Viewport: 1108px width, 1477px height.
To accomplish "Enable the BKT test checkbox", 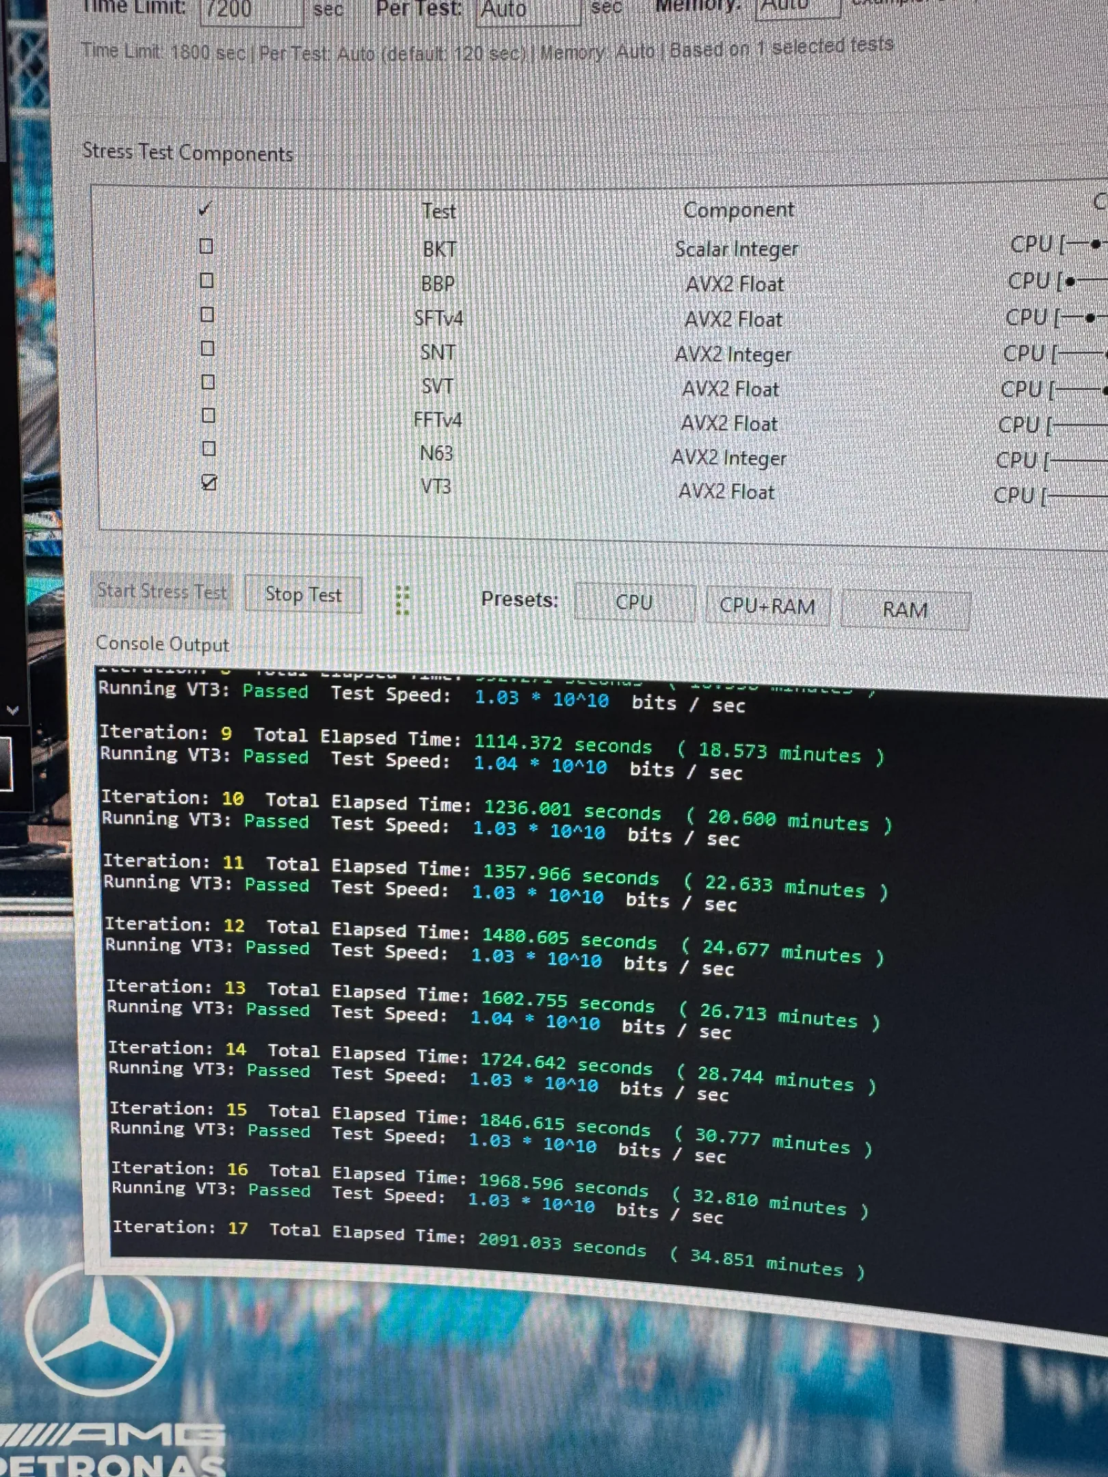I will pyautogui.click(x=206, y=246).
